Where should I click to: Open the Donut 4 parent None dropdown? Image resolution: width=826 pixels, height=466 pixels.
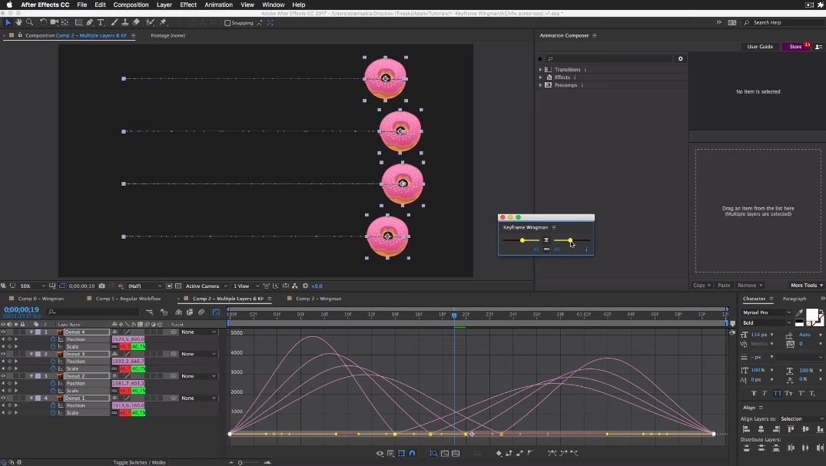tap(198, 332)
